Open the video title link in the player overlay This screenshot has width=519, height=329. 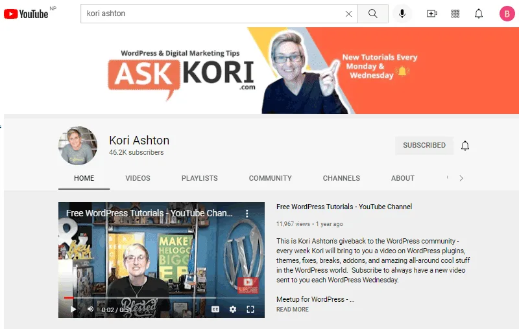click(149, 213)
